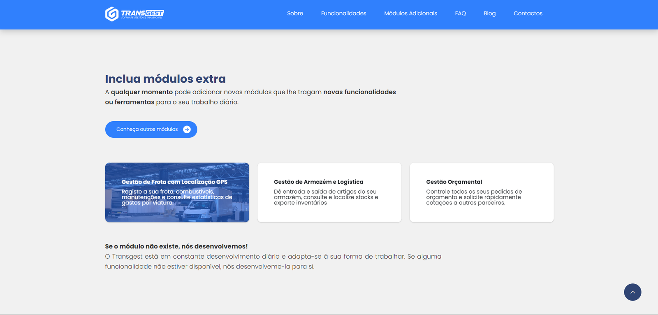Select Módulos Adicionais in the top menu
Viewport: 658px width, 315px height.
pyautogui.click(x=410, y=14)
